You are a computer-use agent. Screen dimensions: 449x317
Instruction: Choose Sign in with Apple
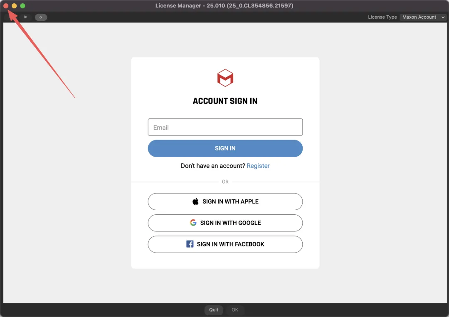click(x=225, y=202)
